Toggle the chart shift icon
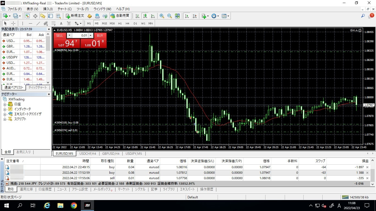376x211 pixels. (x=195, y=16)
